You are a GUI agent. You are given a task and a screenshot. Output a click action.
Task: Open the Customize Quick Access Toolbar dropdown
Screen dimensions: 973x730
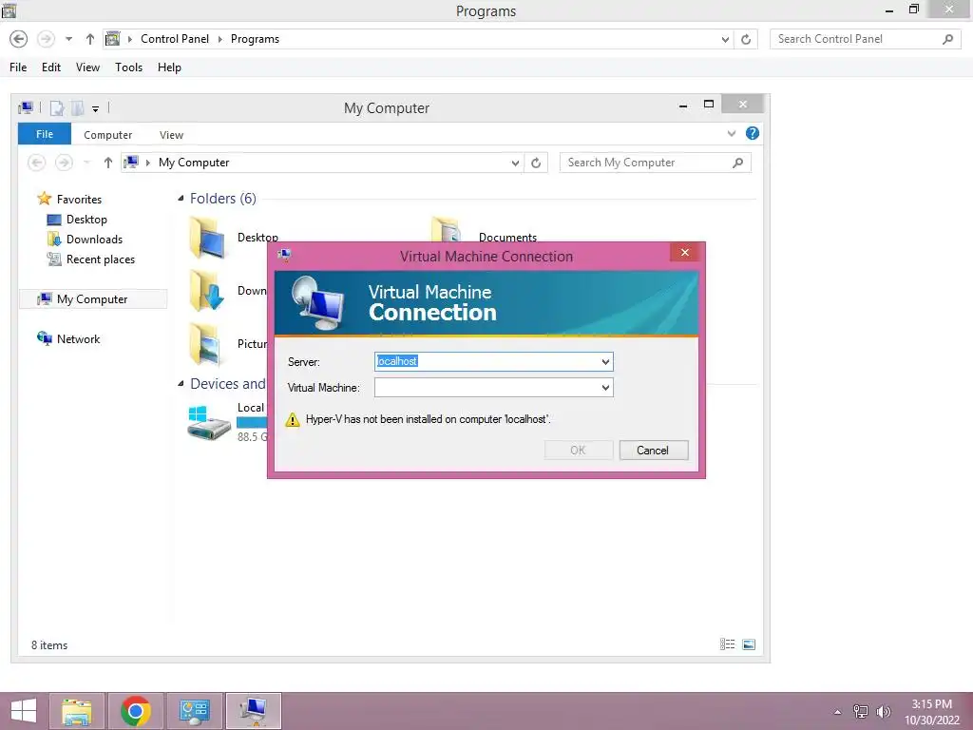(x=96, y=108)
